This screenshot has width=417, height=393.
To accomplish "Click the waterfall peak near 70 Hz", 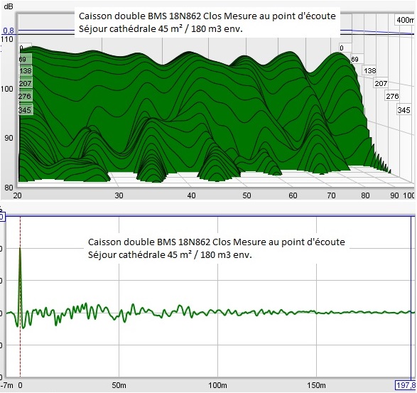I will [337, 53].
